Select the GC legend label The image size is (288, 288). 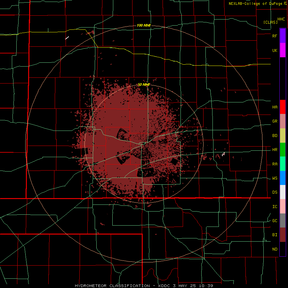click(x=275, y=221)
